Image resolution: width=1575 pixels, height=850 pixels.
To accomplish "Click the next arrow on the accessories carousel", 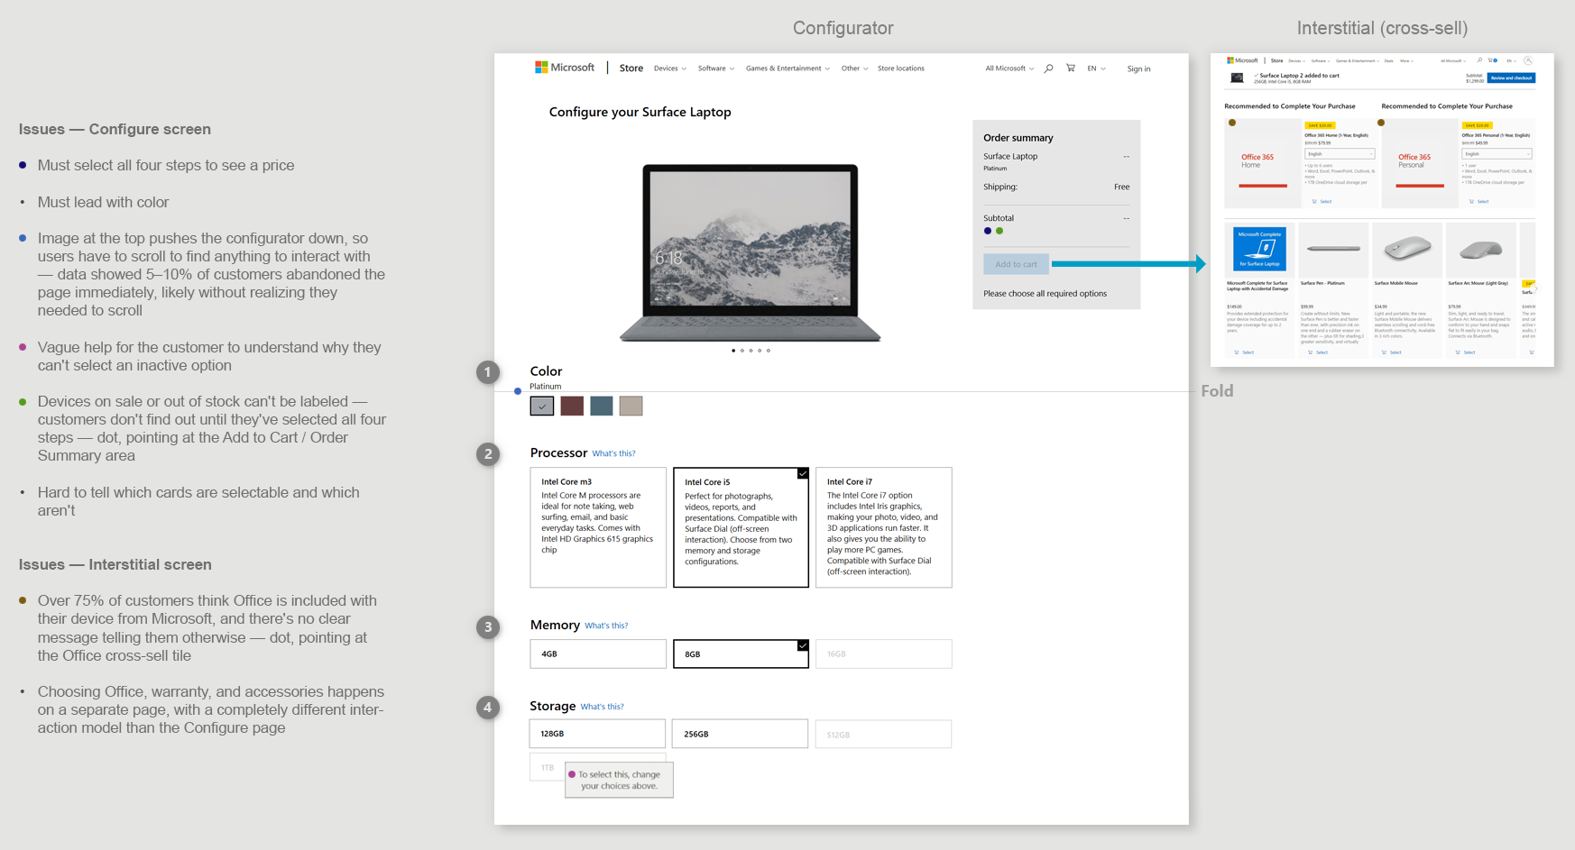I will tap(1535, 288).
